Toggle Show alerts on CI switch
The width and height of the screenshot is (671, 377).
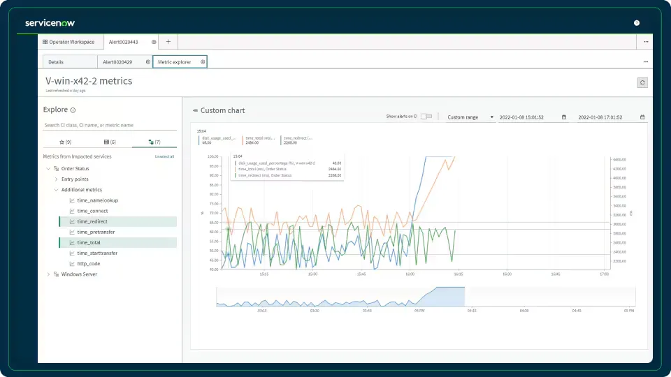(x=426, y=117)
